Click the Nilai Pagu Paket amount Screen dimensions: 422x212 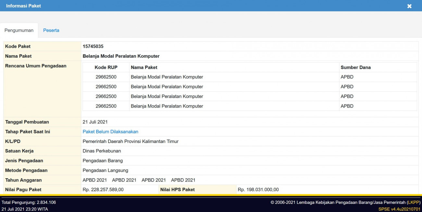[103, 190]
